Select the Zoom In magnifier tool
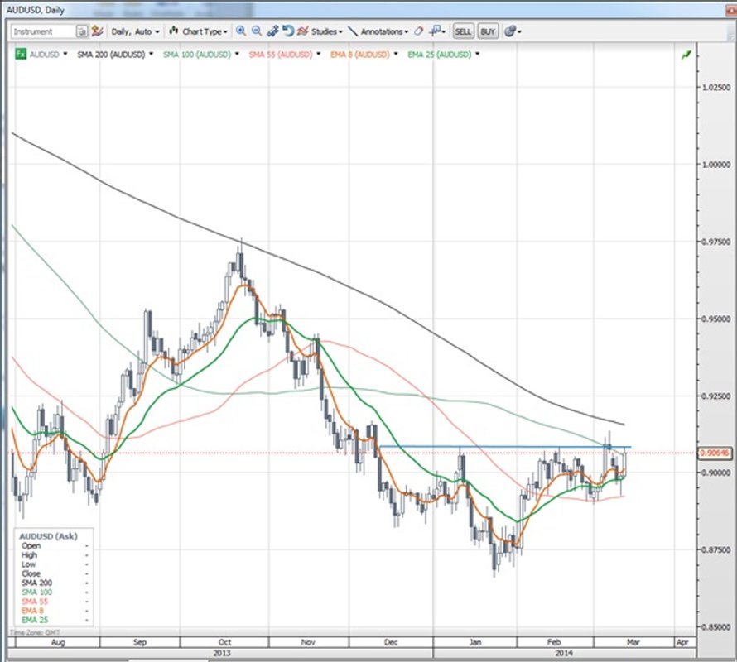The width and height of the screenshot is (737, 662). [x=240, y=31]
